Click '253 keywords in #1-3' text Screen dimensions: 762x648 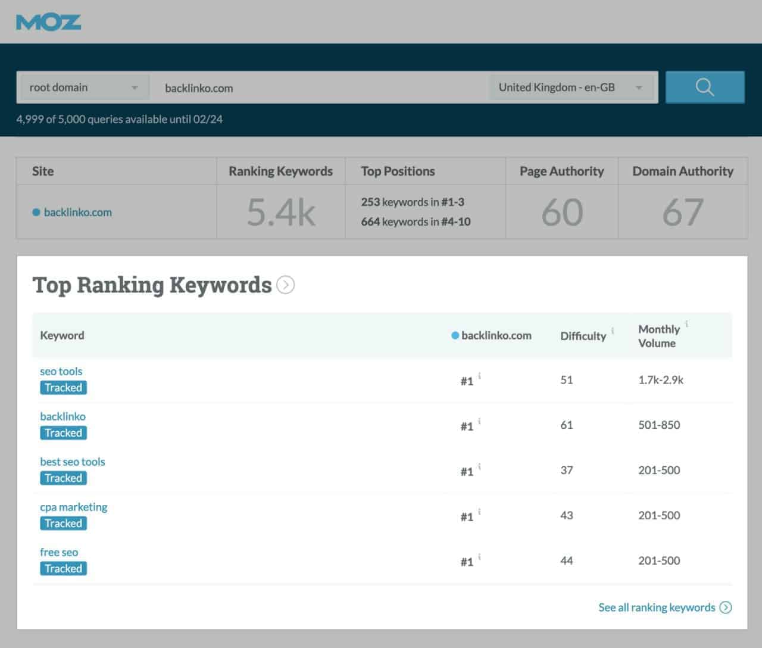pos(413,202)
